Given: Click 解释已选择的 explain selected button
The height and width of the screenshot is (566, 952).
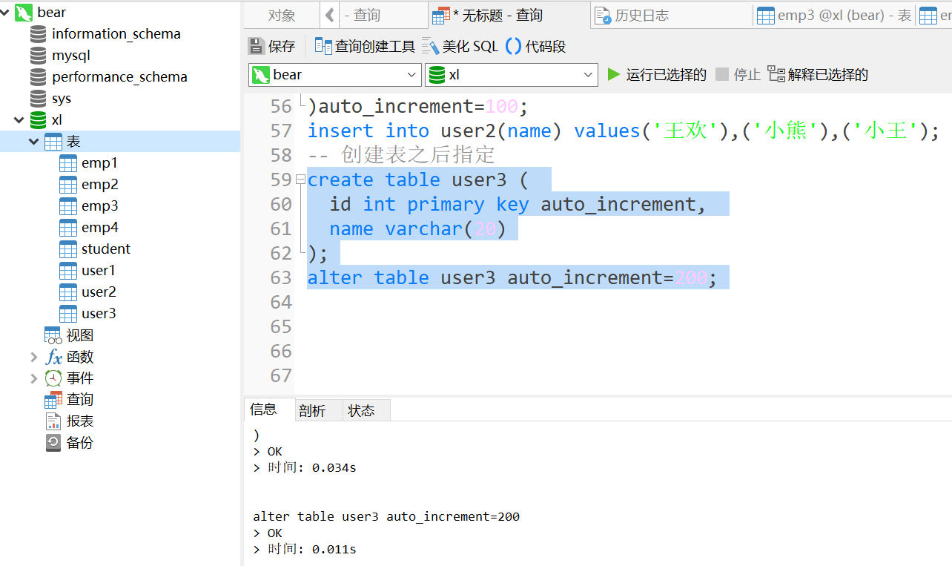Looking at the screenshot, I should (818, 74).
